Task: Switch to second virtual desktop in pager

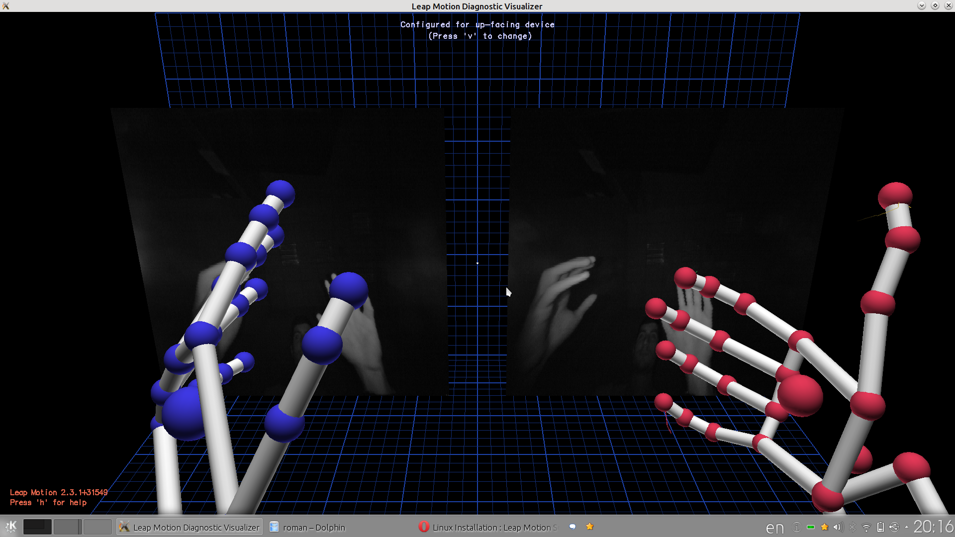Action: (67, 527)
